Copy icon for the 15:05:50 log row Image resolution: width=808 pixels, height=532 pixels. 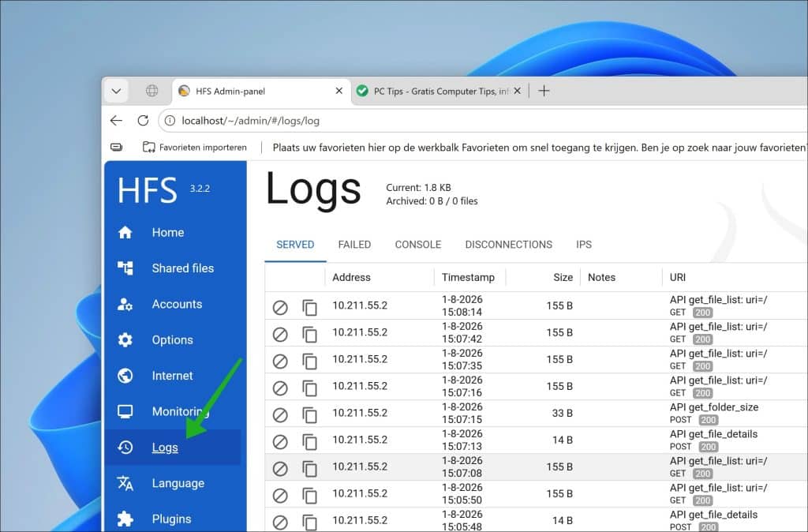pos(309,496)
